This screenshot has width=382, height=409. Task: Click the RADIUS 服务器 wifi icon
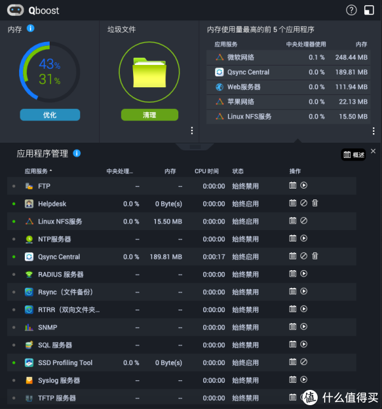(29, 275)
